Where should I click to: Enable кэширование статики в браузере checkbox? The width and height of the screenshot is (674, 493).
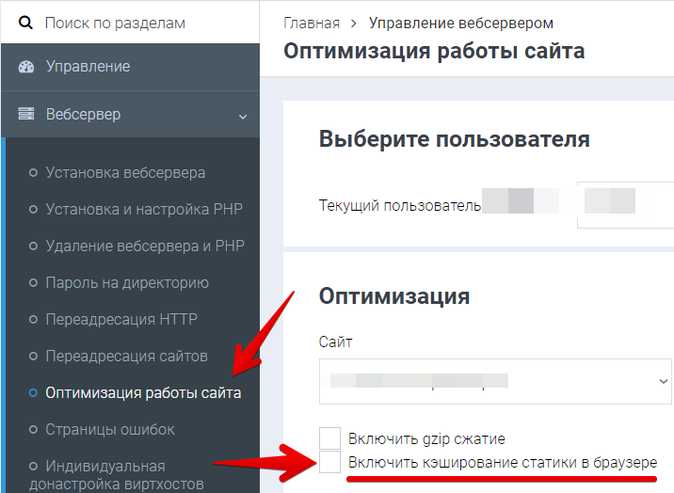point(329,463)
